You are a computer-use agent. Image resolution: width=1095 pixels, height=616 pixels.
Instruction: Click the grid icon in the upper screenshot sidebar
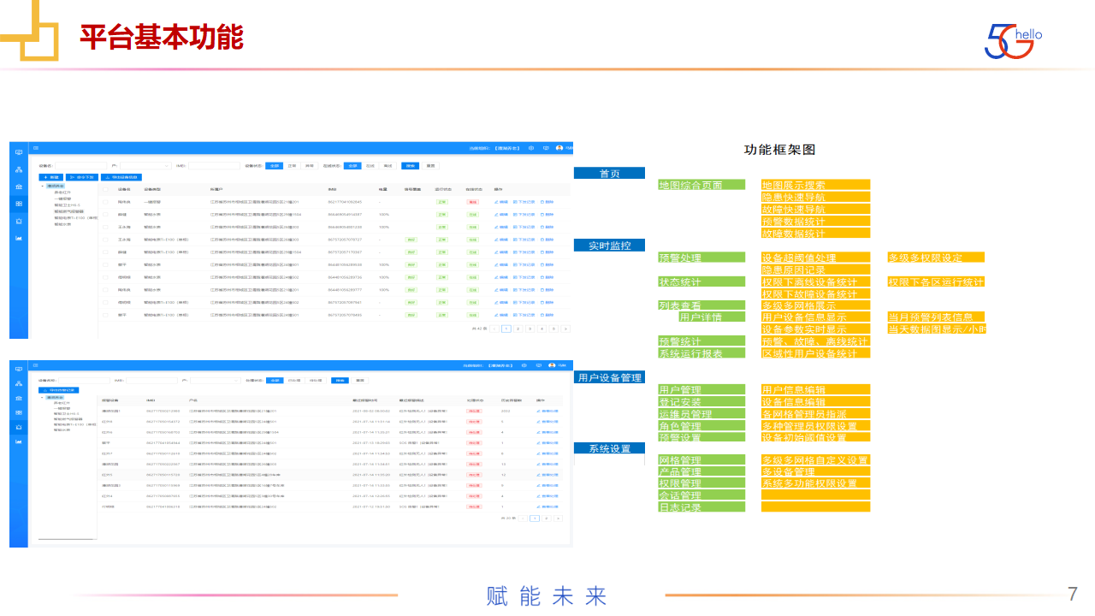tap(19, 204)
